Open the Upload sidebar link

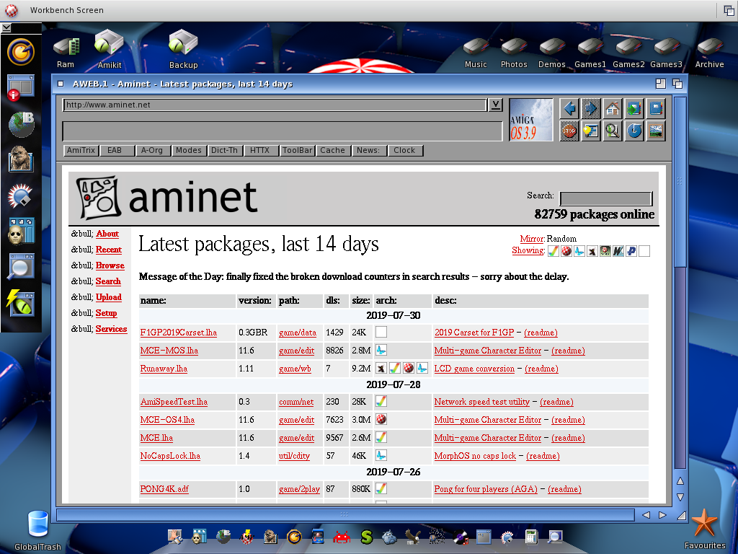click(x=109, y=297)
